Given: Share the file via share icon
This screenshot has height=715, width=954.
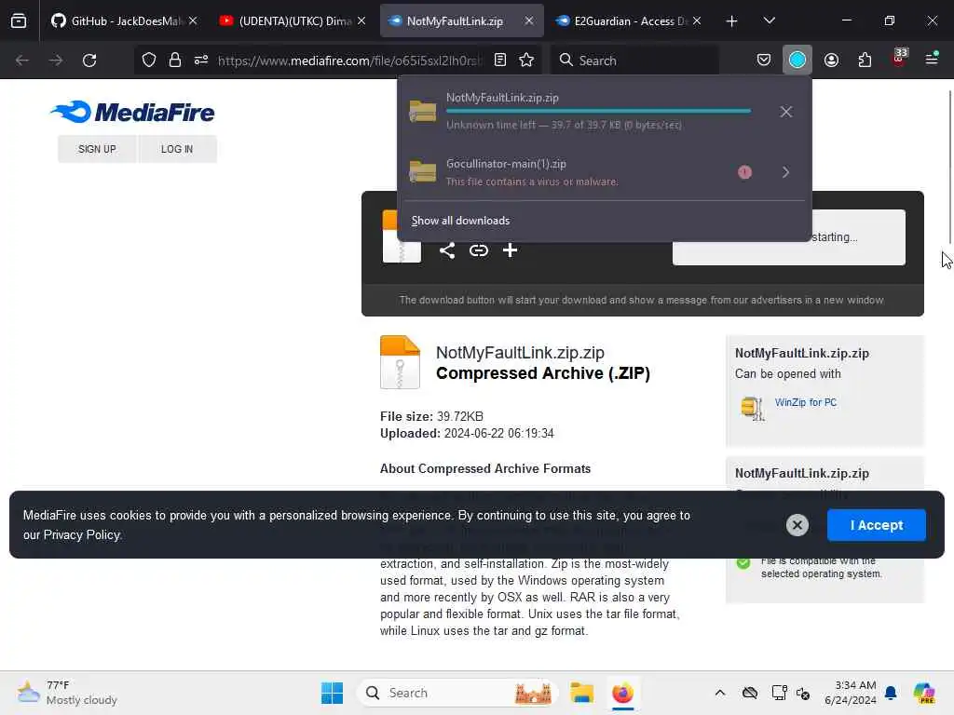Looking at the screenshot, I should click(x=447, y=250).
